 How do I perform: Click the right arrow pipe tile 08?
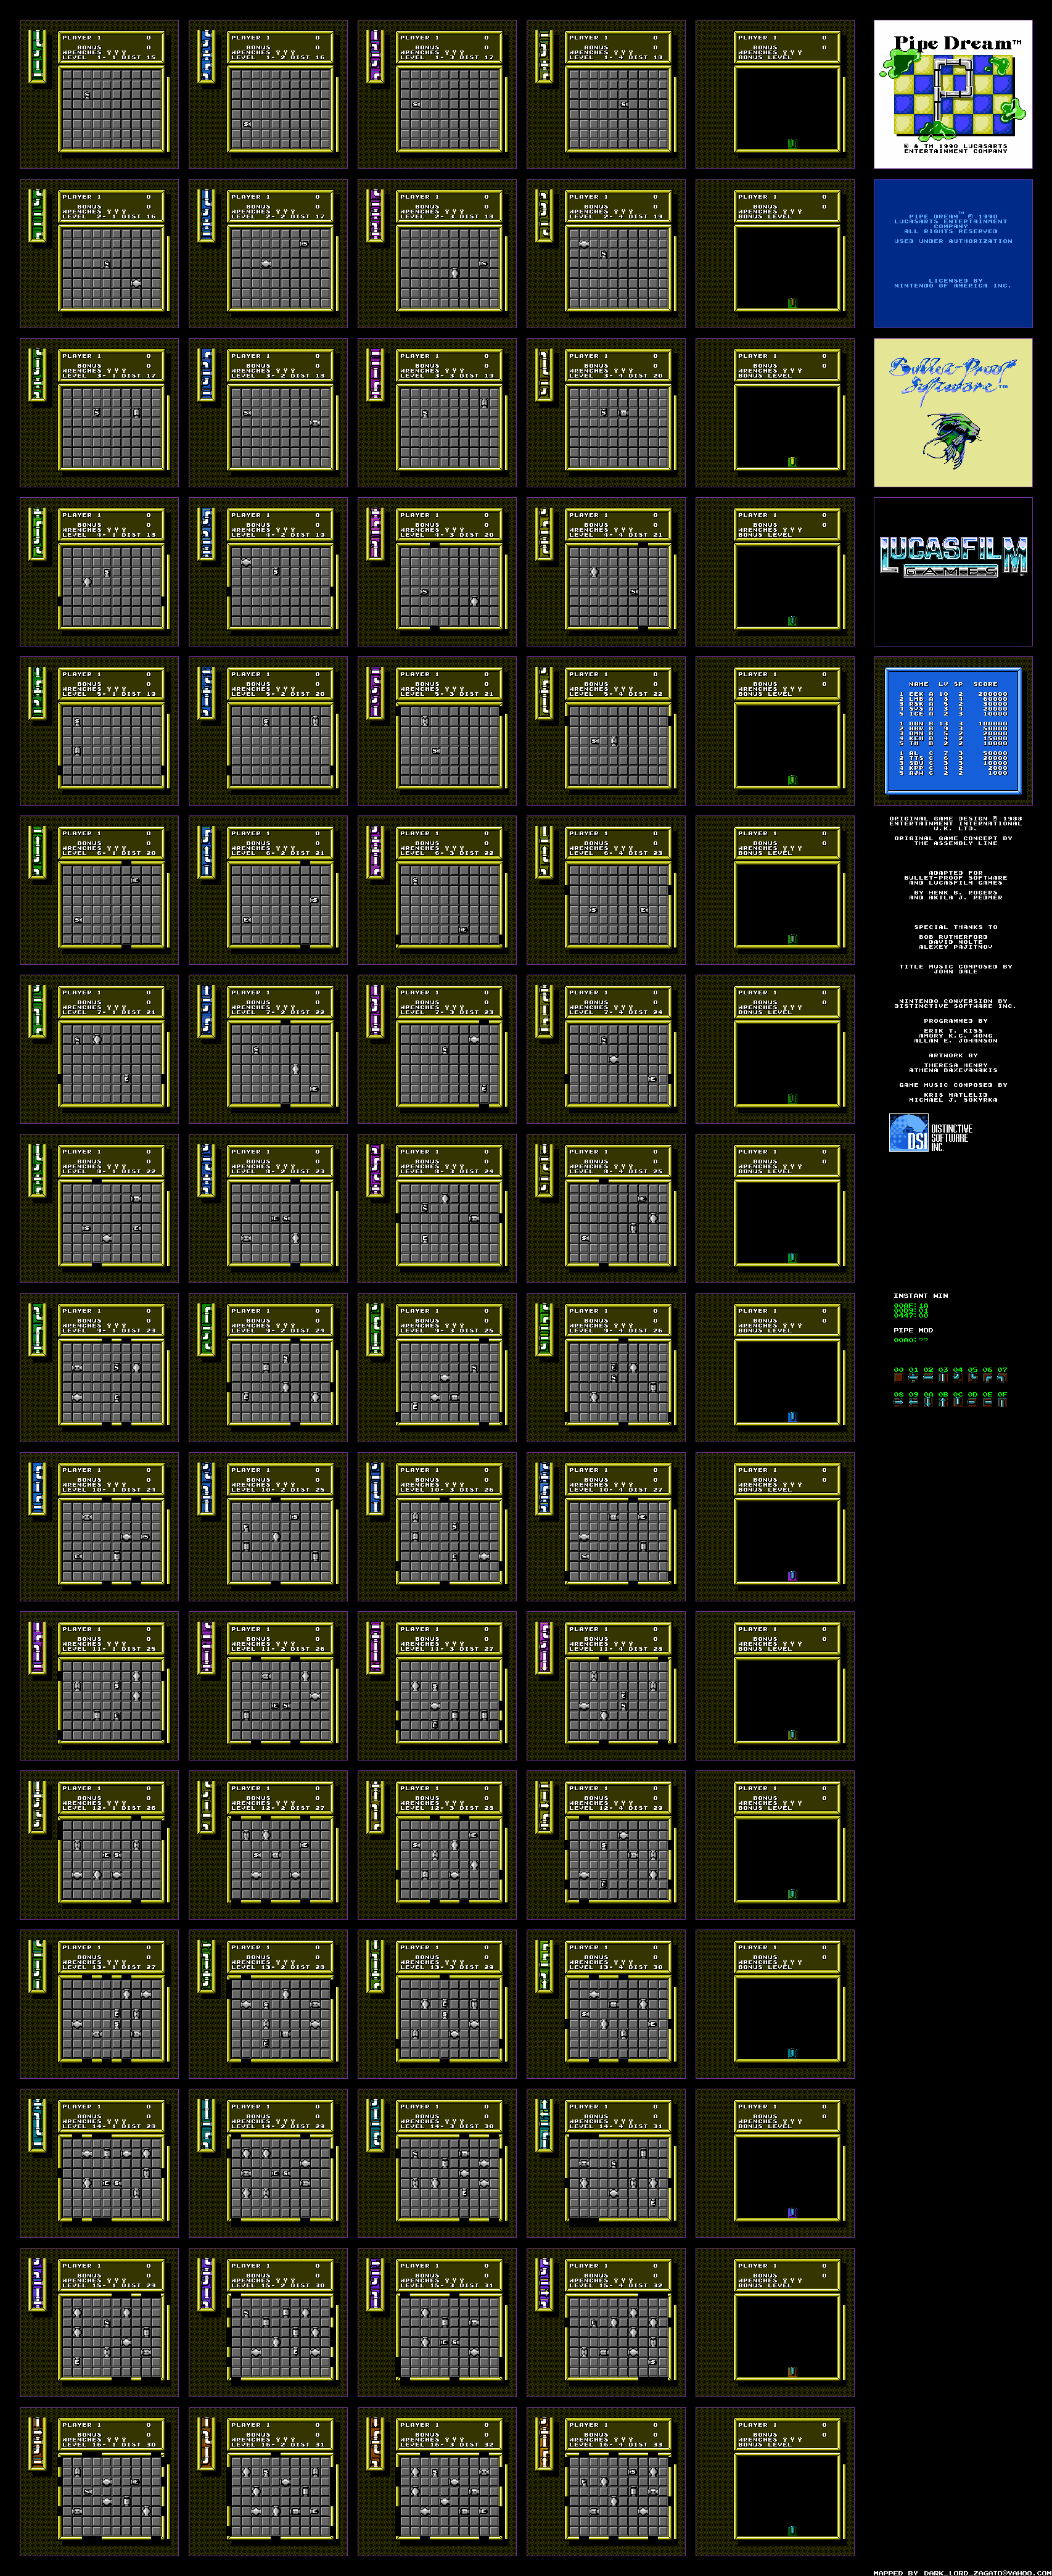tap(898, 1401)
